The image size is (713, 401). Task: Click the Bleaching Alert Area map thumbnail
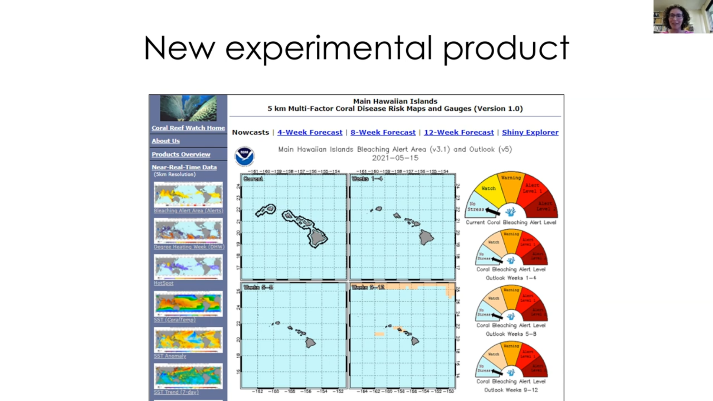[x=188, y=195]
